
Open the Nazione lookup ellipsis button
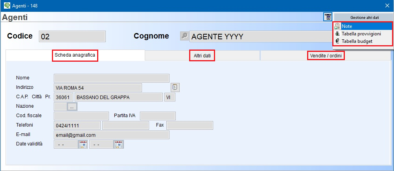[x=72, y=107]
